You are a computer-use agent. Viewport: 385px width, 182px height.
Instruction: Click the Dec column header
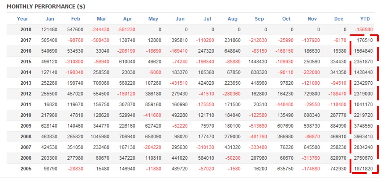click(339, 19)
